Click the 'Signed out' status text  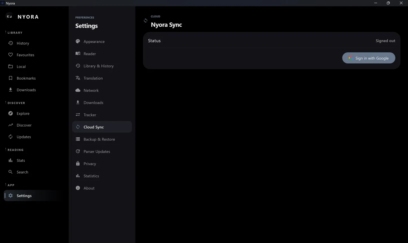tap(385, 41)
